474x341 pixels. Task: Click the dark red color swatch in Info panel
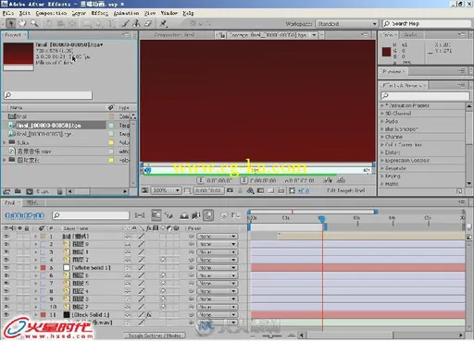point(386,52)
